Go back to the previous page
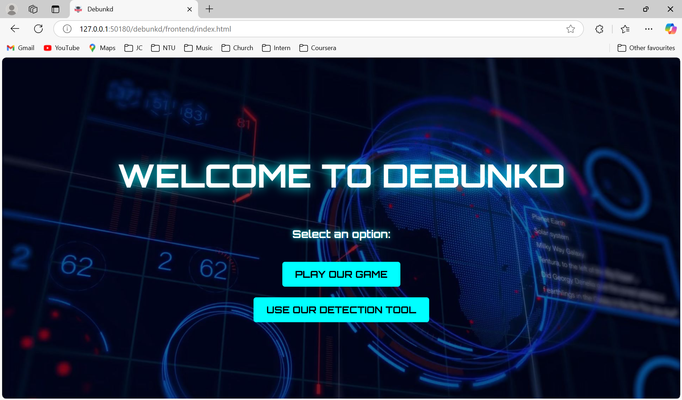This screenshot has height=400, width=682. coord(15,29)
